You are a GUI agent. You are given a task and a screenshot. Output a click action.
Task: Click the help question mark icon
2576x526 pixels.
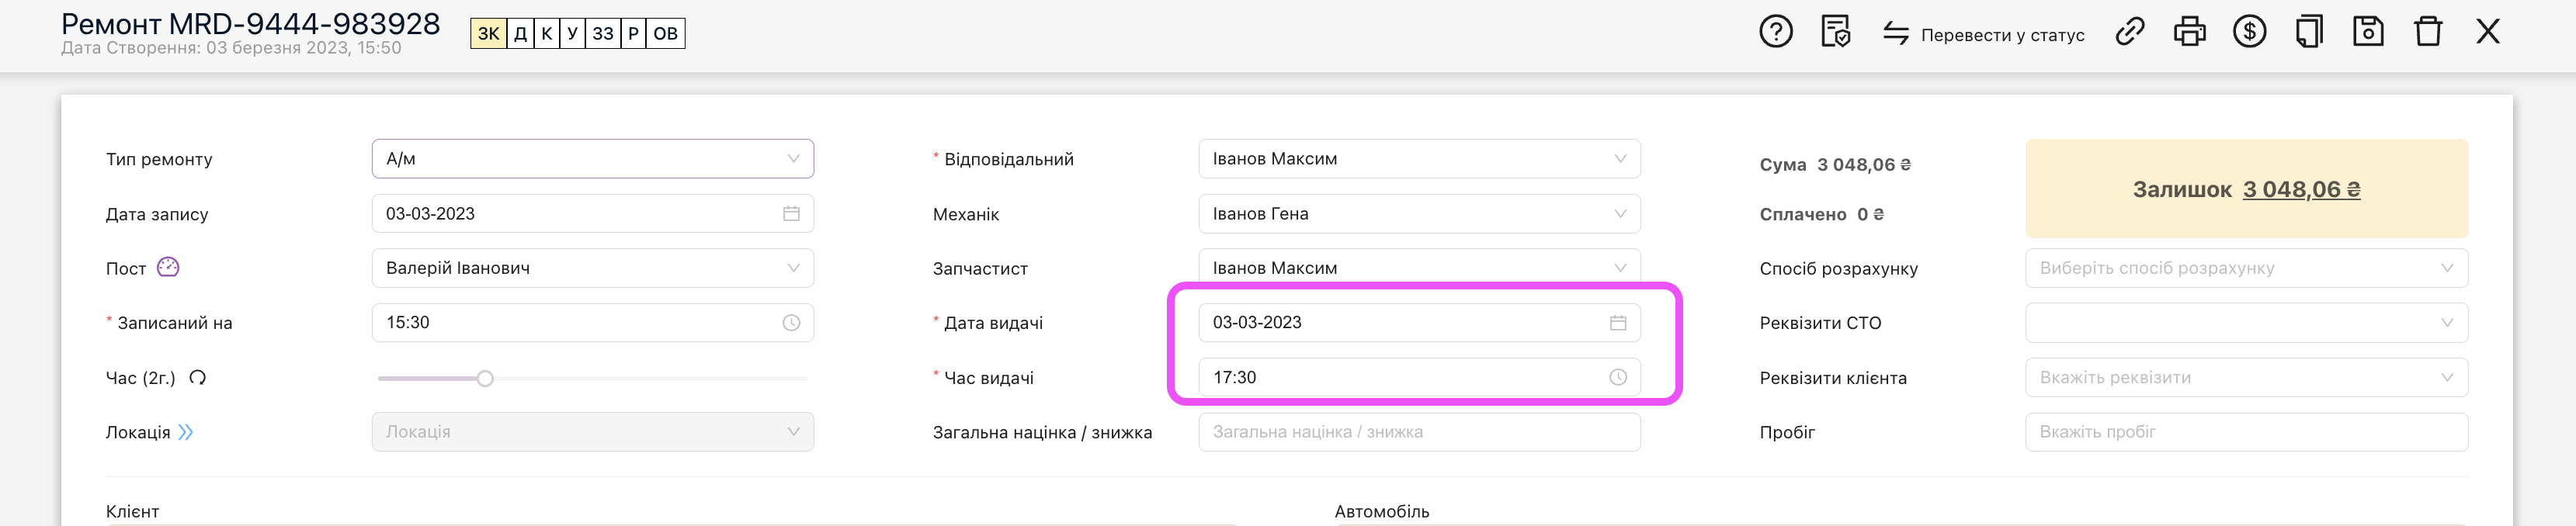pyautogui.click(x=1775, y=33)
